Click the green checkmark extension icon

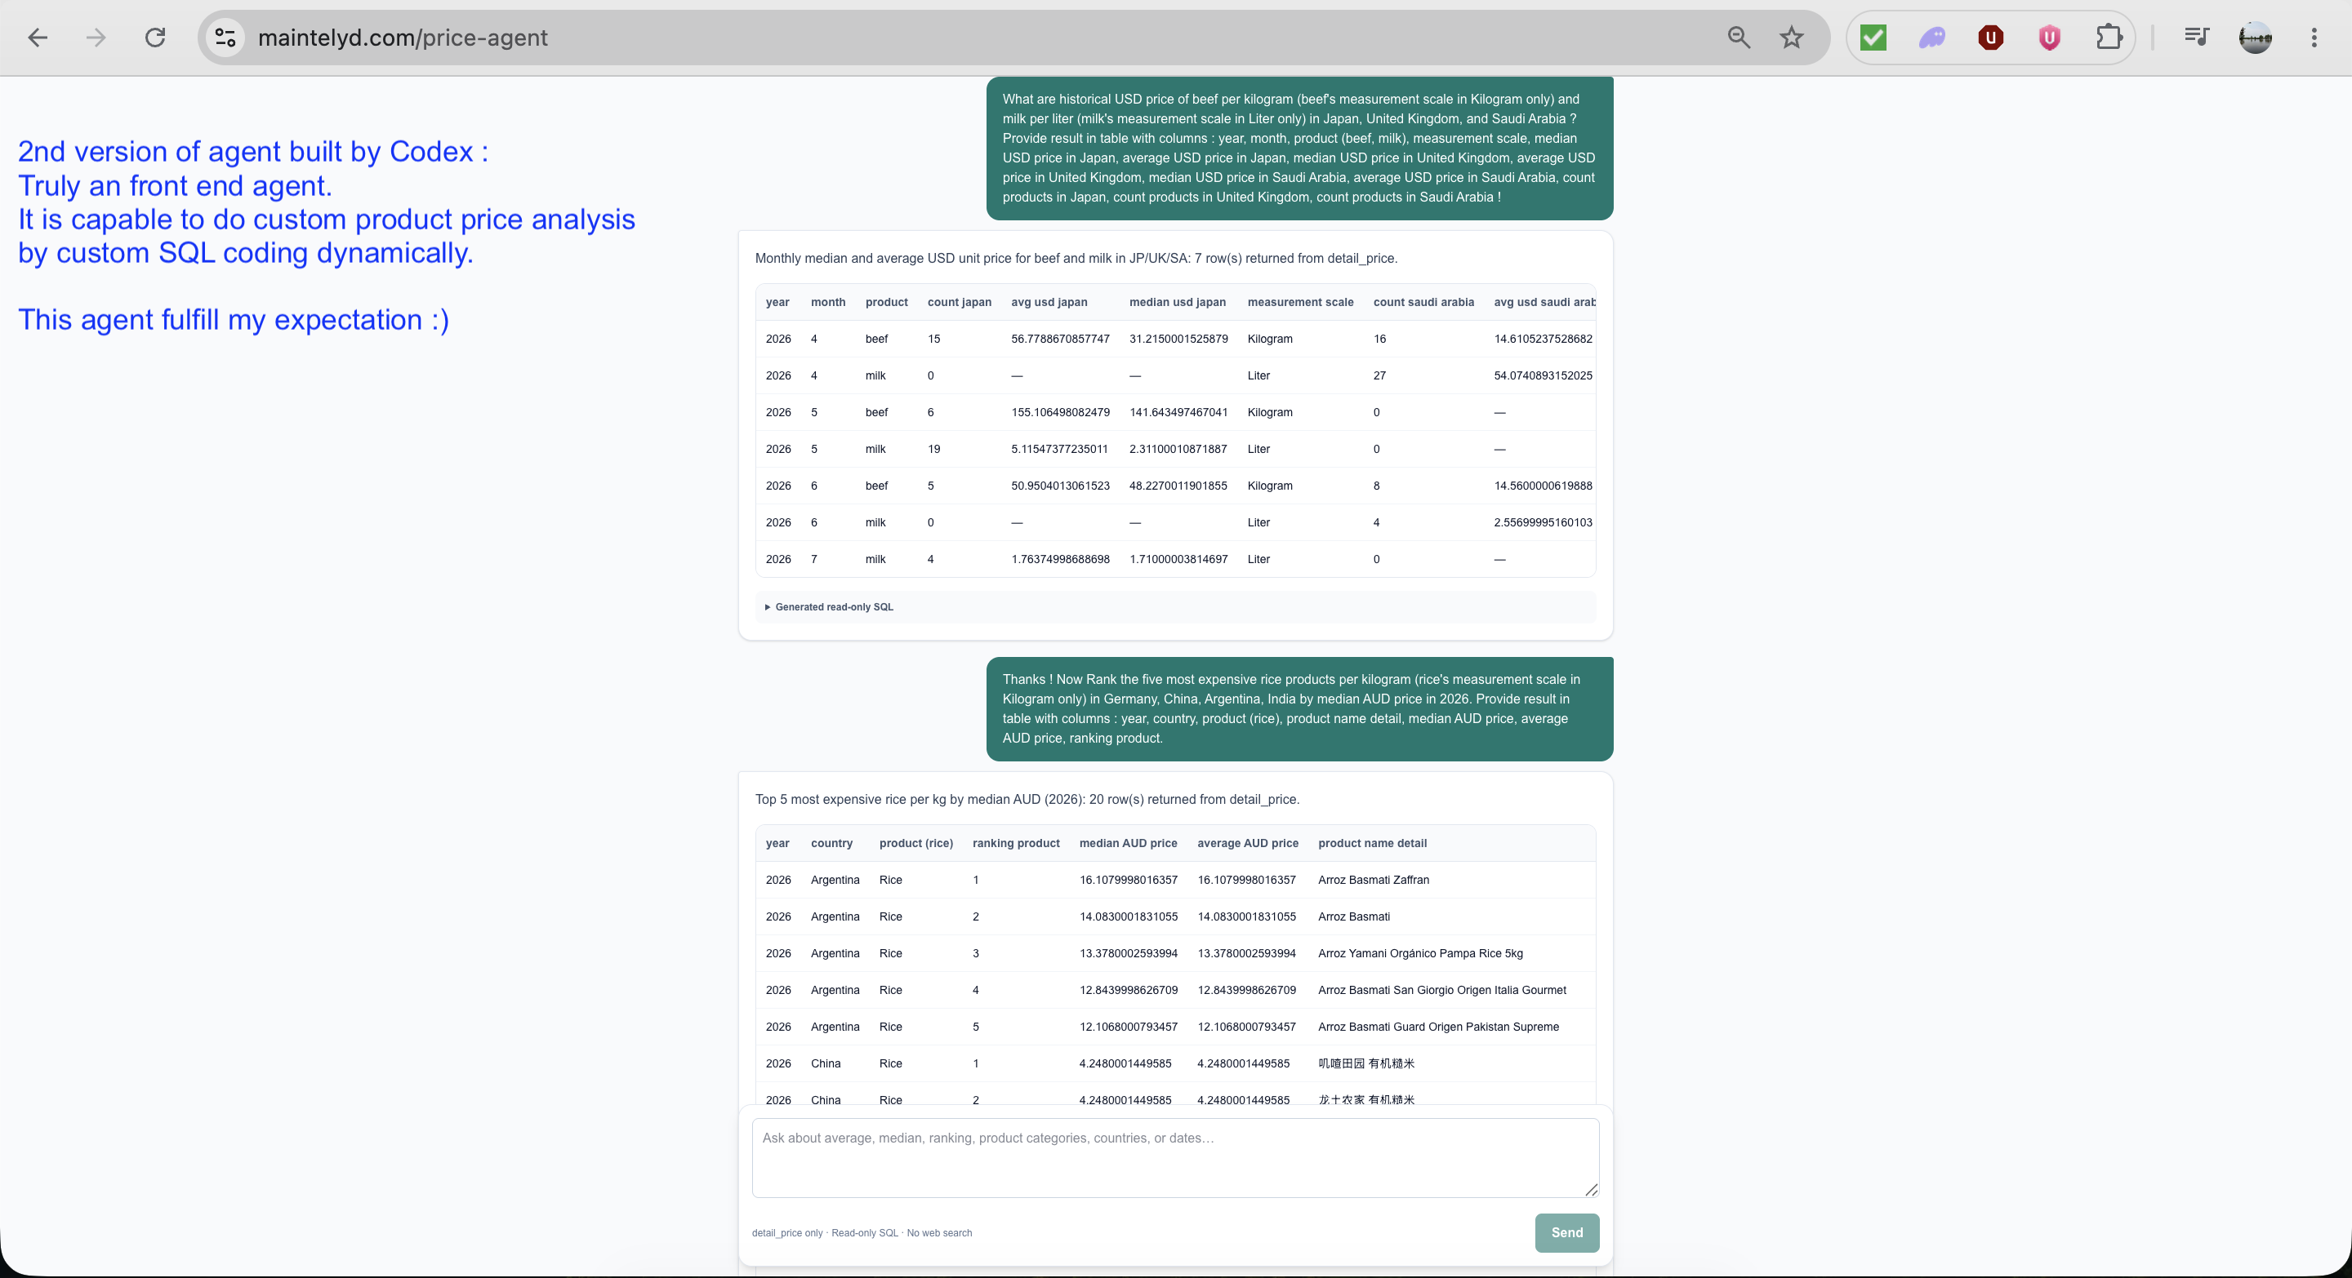(1873, 38)
